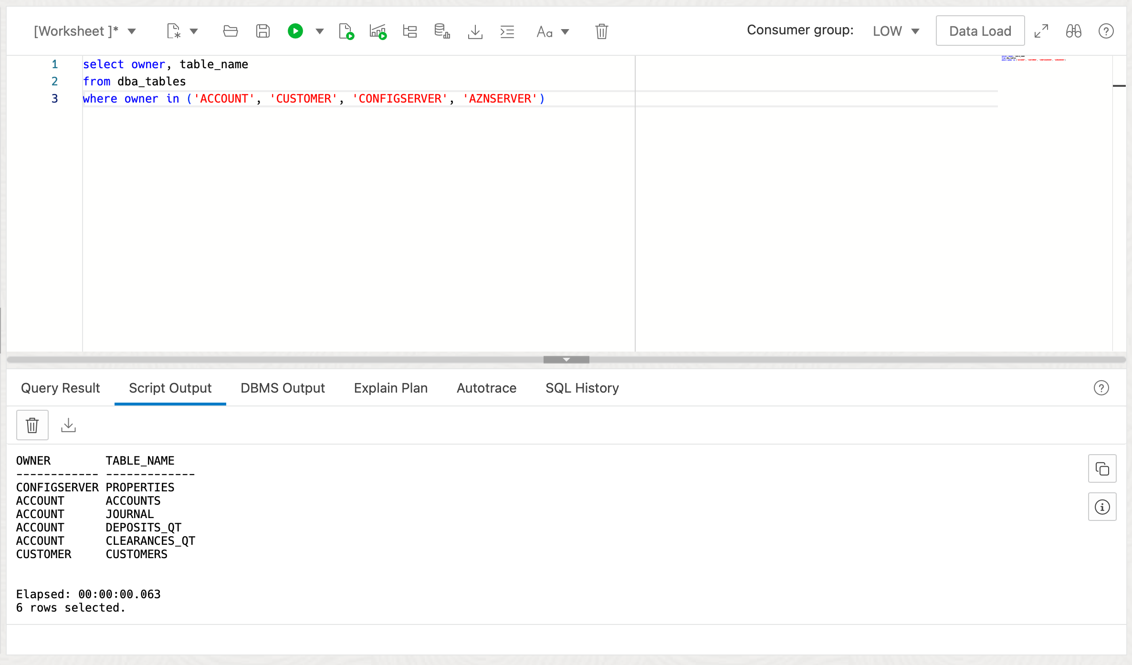This screenshot has width=1132, height=665.
Task: Select the Explain Plan tab
Action: (390, 388)
